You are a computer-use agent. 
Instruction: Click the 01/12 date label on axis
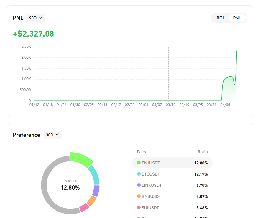(34, 105)
